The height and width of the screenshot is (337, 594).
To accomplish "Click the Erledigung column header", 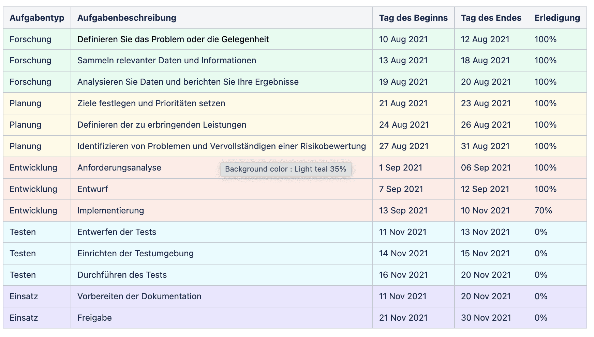I will tap(557, 18).
